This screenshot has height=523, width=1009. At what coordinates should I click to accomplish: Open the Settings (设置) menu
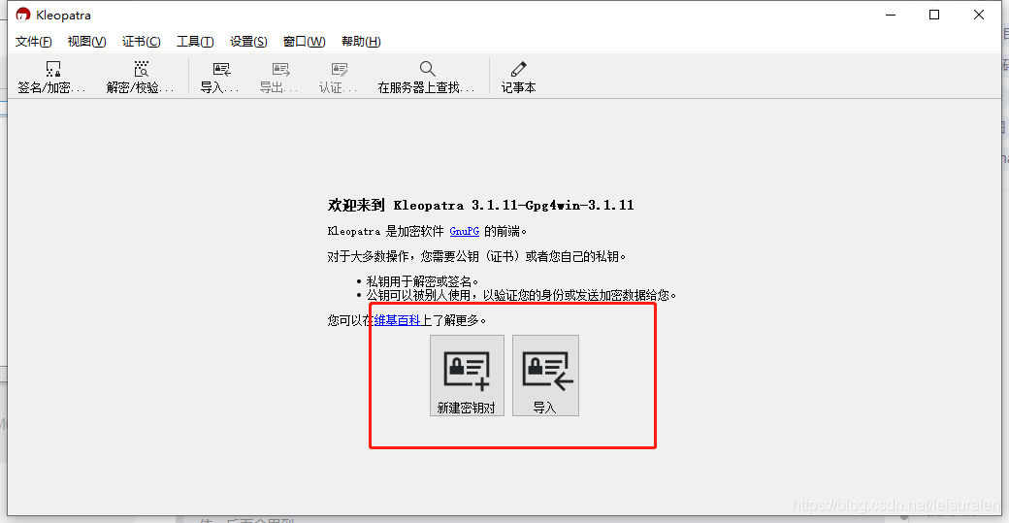(x=248, y=41)
